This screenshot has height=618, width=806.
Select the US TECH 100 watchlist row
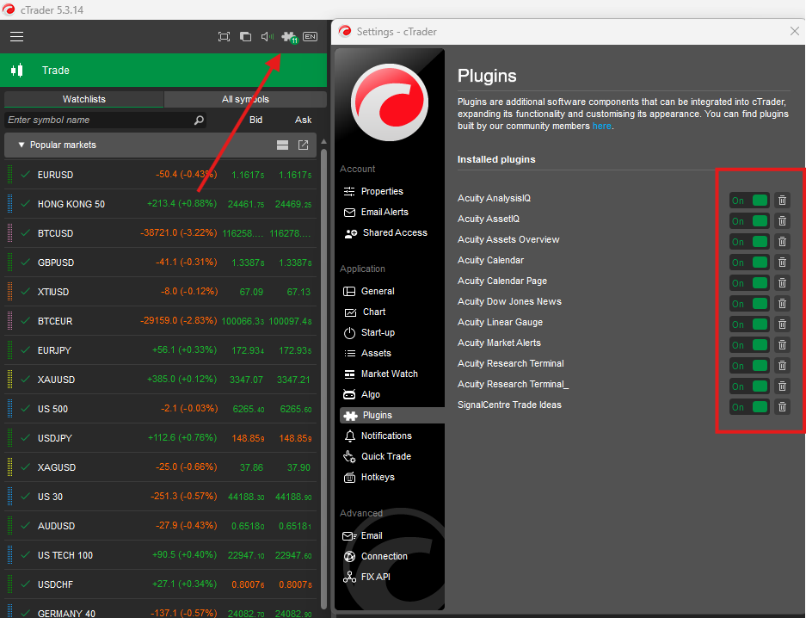coord(160,555)
